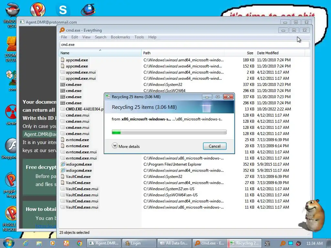
Task: Switch to All Data En... taskbar window
Action: 174,243
